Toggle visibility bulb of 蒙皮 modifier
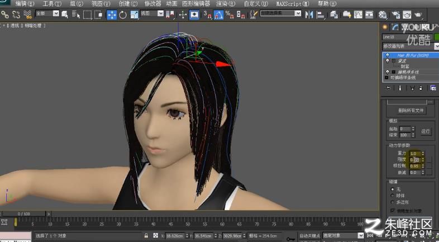 [x=388, y=61]
